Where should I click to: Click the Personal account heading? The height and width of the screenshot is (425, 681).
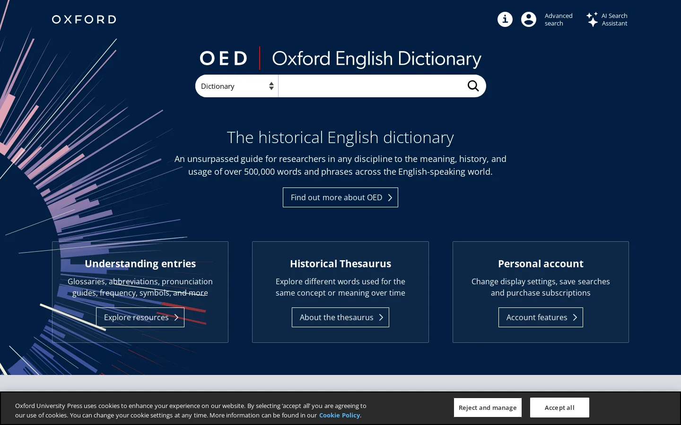coord(541,263)
